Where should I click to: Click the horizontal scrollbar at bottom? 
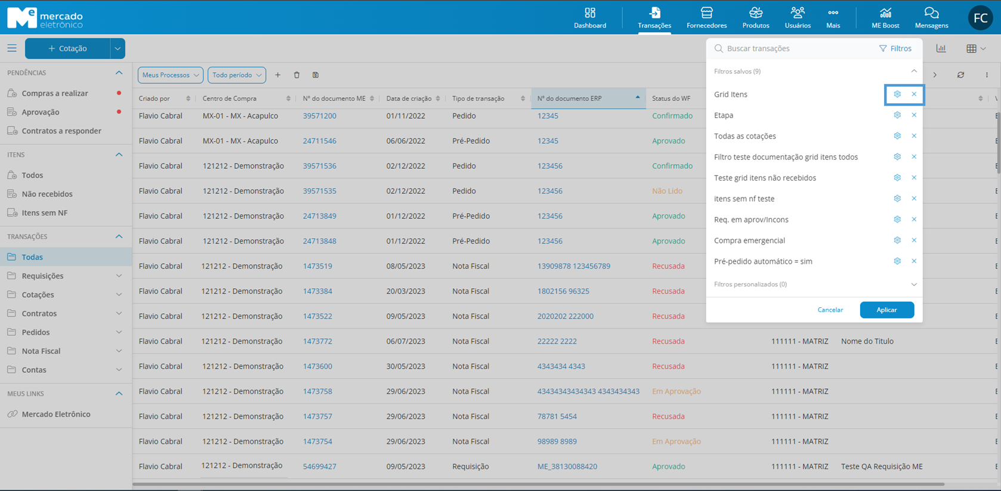[538, 484]
